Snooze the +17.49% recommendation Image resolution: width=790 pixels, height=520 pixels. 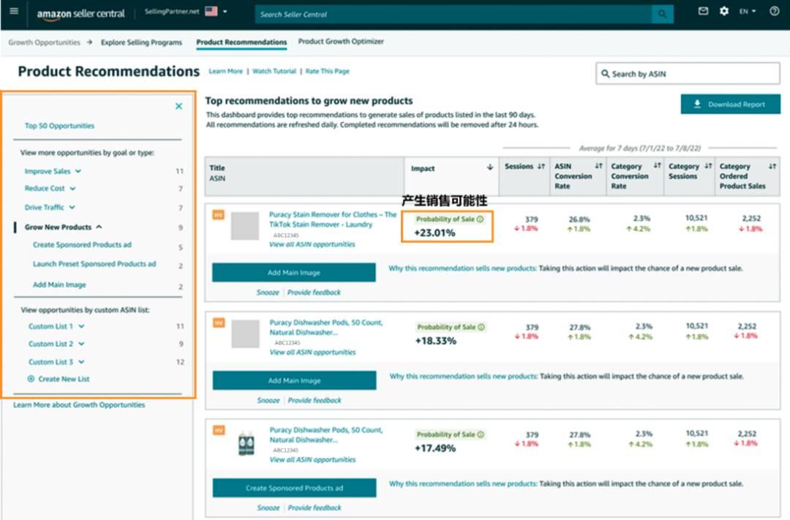pos(268,508)
